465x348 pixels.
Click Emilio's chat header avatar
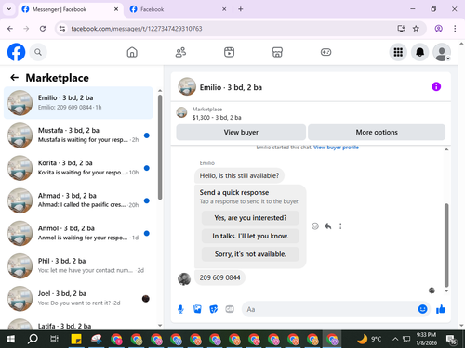click(187, 87)
